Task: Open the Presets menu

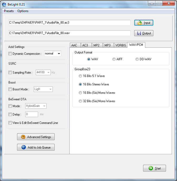Action: (x=9, y=11)
